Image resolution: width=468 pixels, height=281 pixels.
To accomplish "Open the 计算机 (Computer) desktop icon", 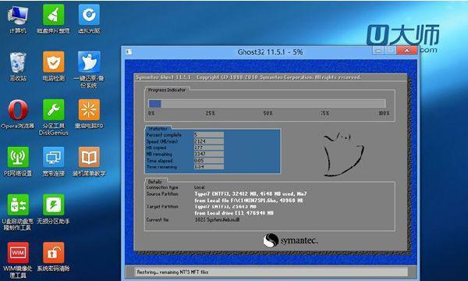I will (18, 16).
